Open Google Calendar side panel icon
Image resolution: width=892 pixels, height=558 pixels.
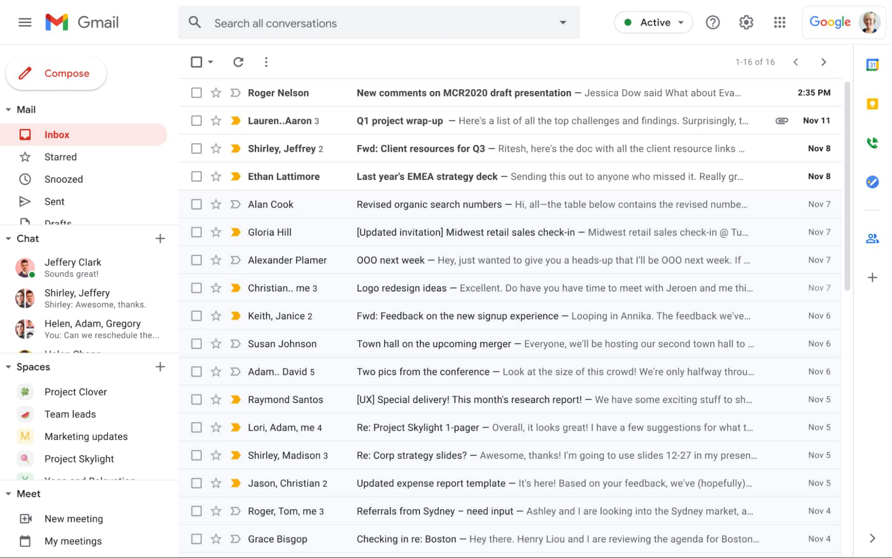(872, 65)
